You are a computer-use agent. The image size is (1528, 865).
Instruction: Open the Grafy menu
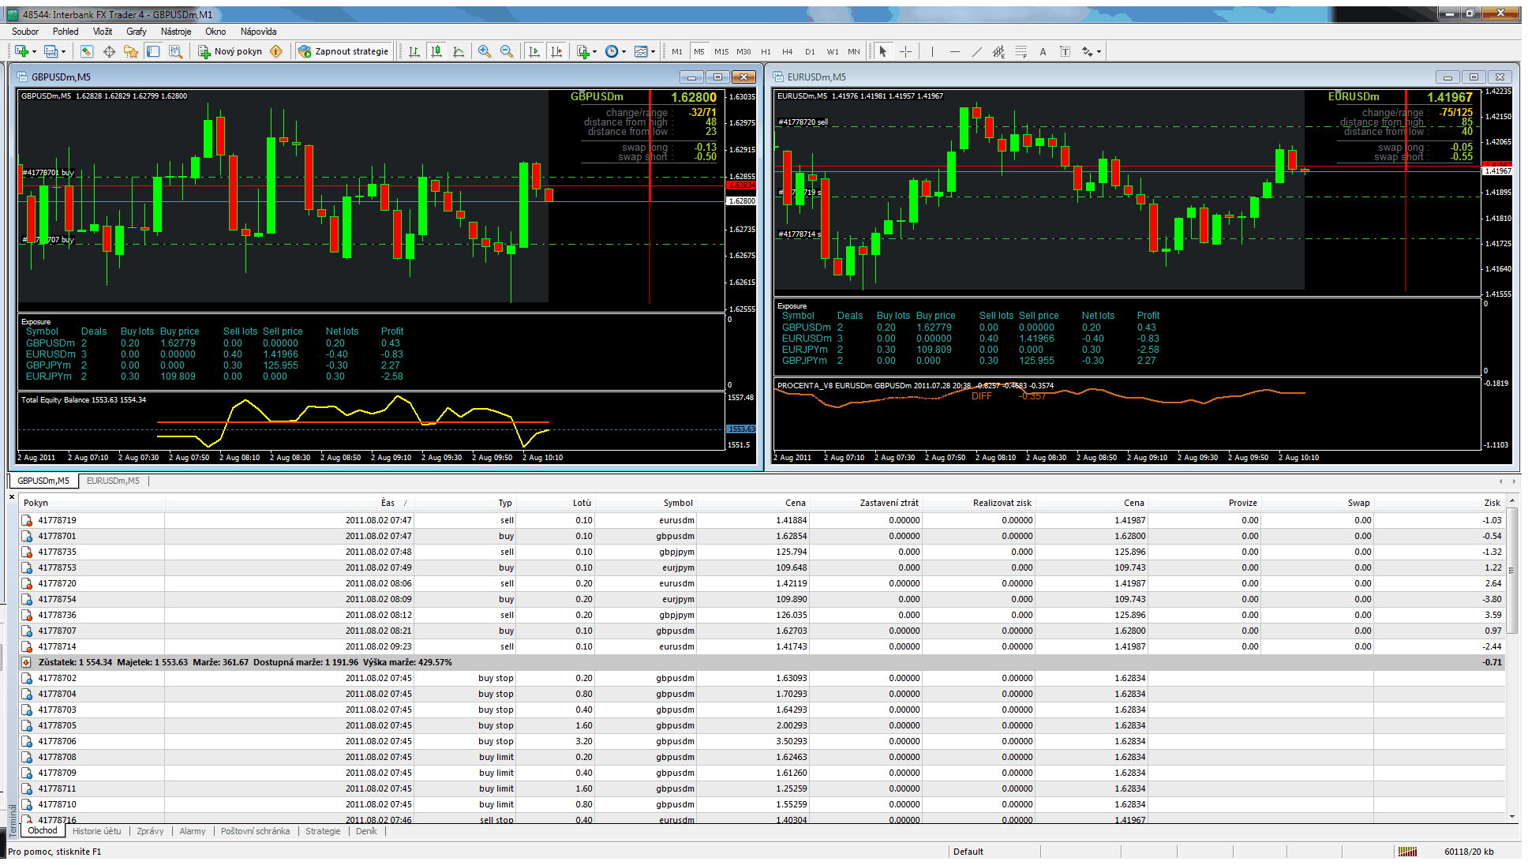click(x=137, y=32)
